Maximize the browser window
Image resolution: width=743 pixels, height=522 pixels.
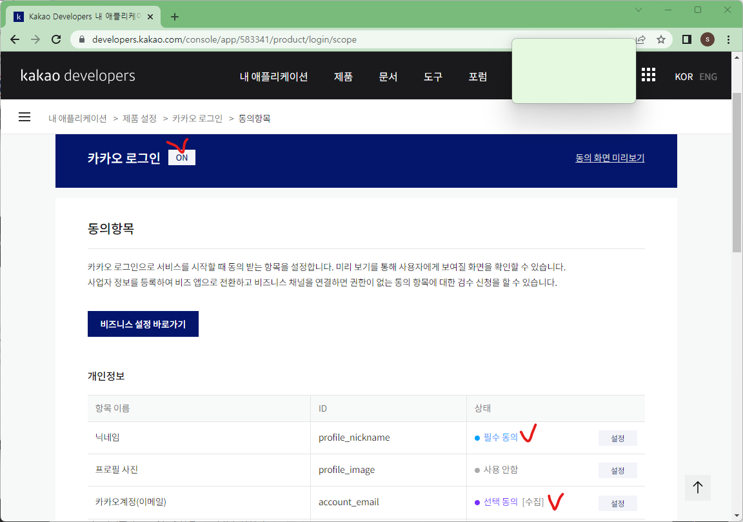point(697,10)
